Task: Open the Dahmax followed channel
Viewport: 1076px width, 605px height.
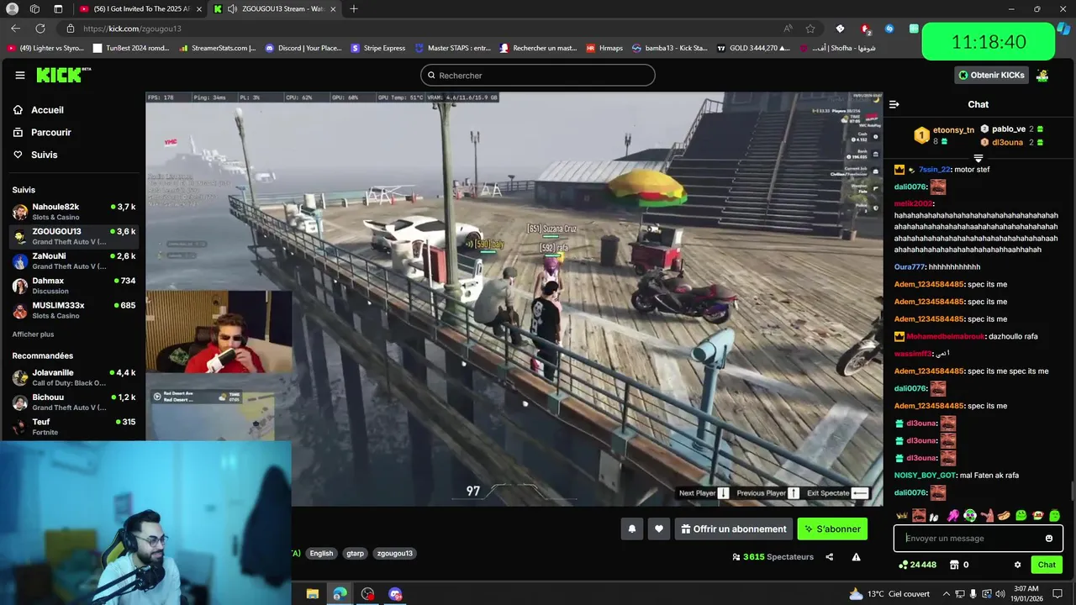Action: point(74,285)
